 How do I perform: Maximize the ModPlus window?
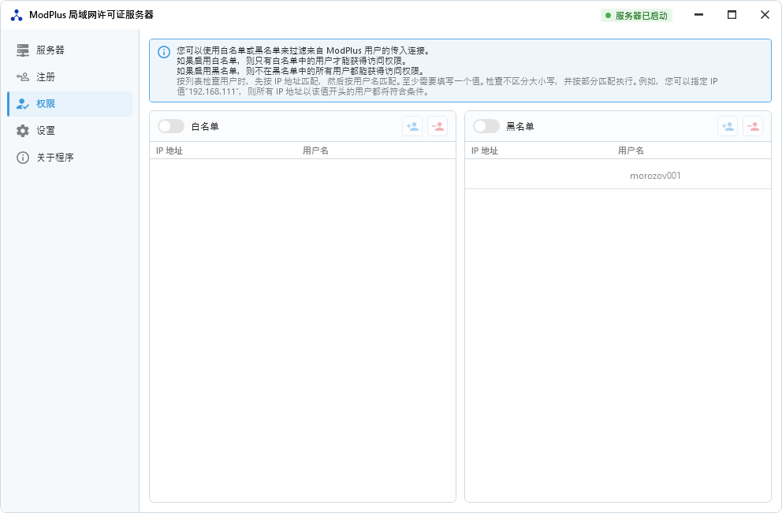point(732,15)
